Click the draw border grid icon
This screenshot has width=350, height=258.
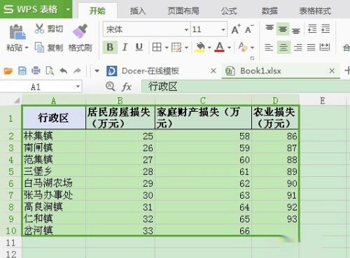point(176,48)
